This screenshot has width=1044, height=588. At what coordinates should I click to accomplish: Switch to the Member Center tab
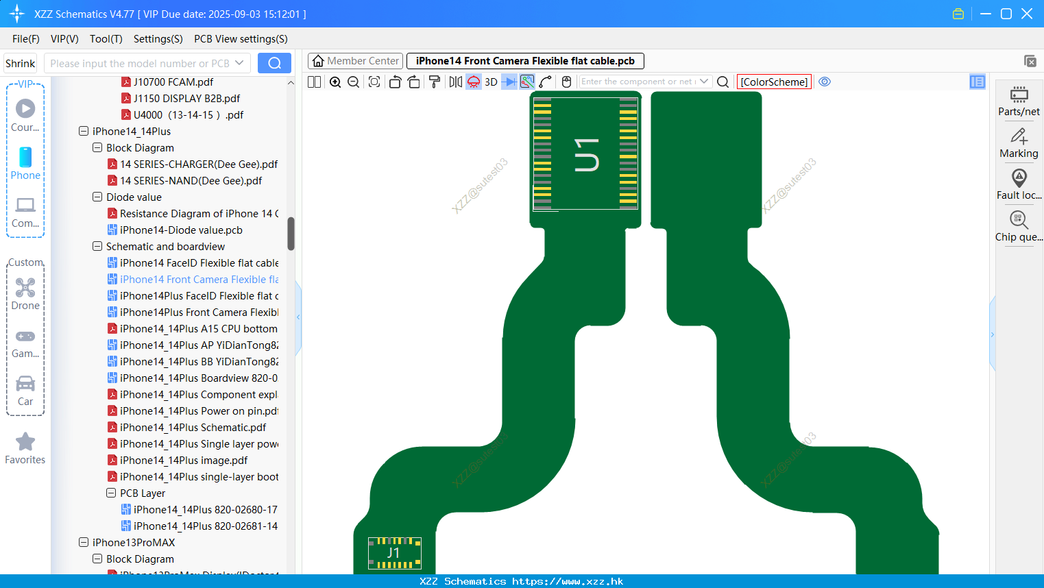pyautogui.click(x=356, y=61)
